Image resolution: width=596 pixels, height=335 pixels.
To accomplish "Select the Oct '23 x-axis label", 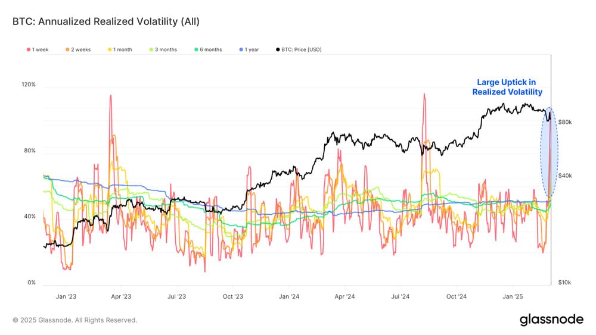I will tap(232, 296).
